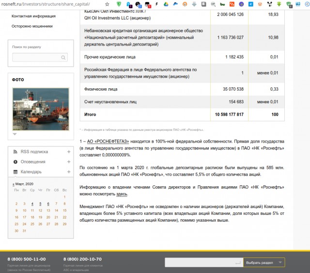
Task: Select calendar date 6
Action: click(48, 204)
